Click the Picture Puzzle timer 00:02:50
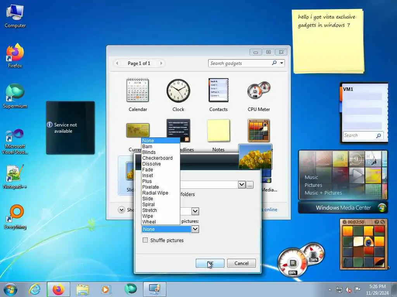Viewport: 397px width, 297px height. (356, 222)
